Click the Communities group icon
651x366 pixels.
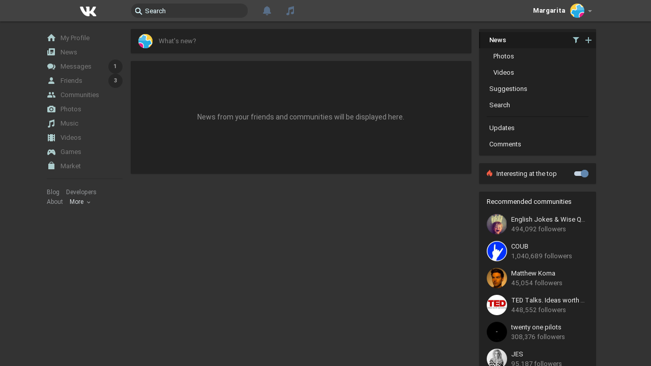click(x=51, y=95)
